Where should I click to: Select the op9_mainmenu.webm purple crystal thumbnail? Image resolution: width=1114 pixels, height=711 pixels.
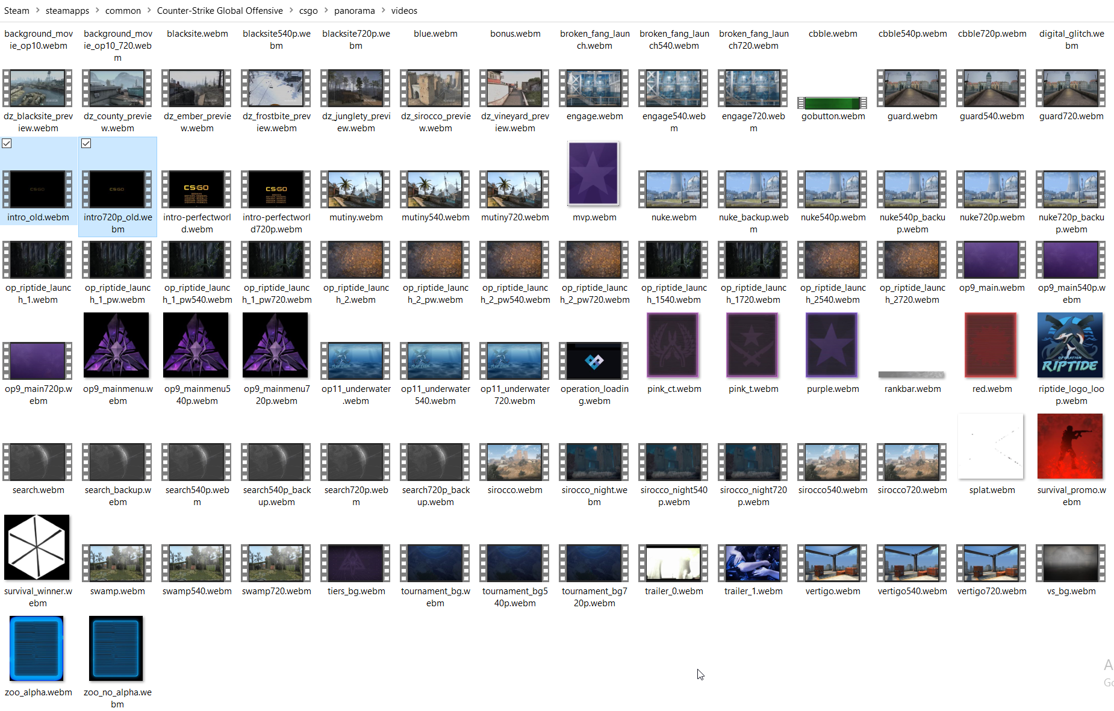click(116, 345)
